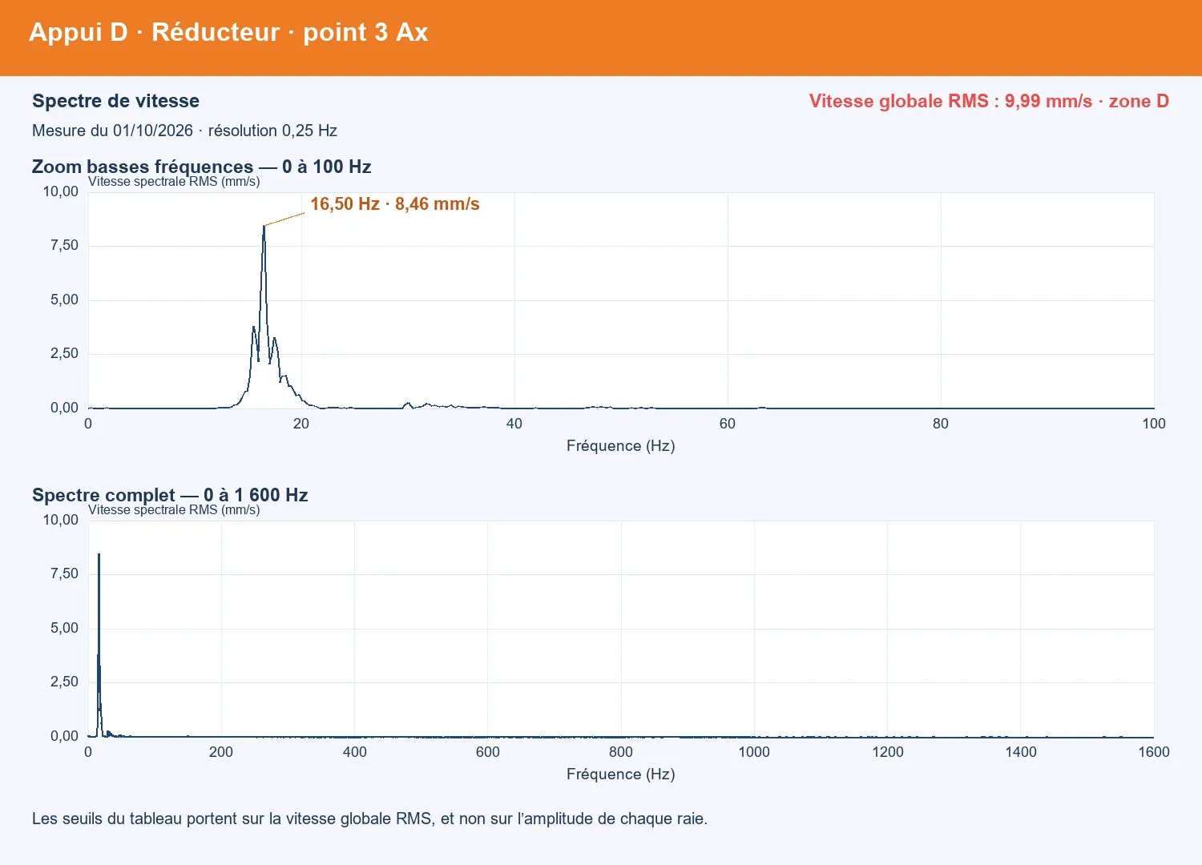
Task: Click the "1400" tick on the full-spectrum frequency axis
Action: click(1021, 752)
